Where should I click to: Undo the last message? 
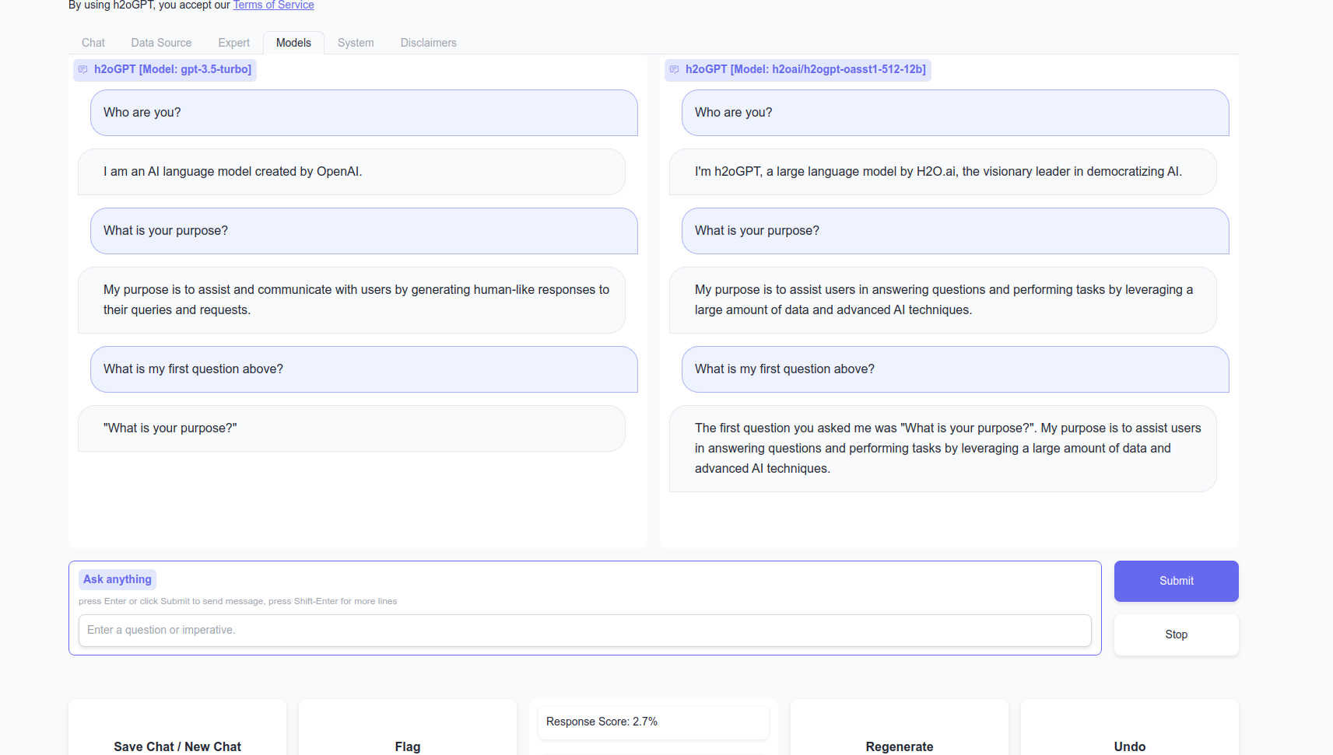pyautogui.click(x=1129, y=746)
